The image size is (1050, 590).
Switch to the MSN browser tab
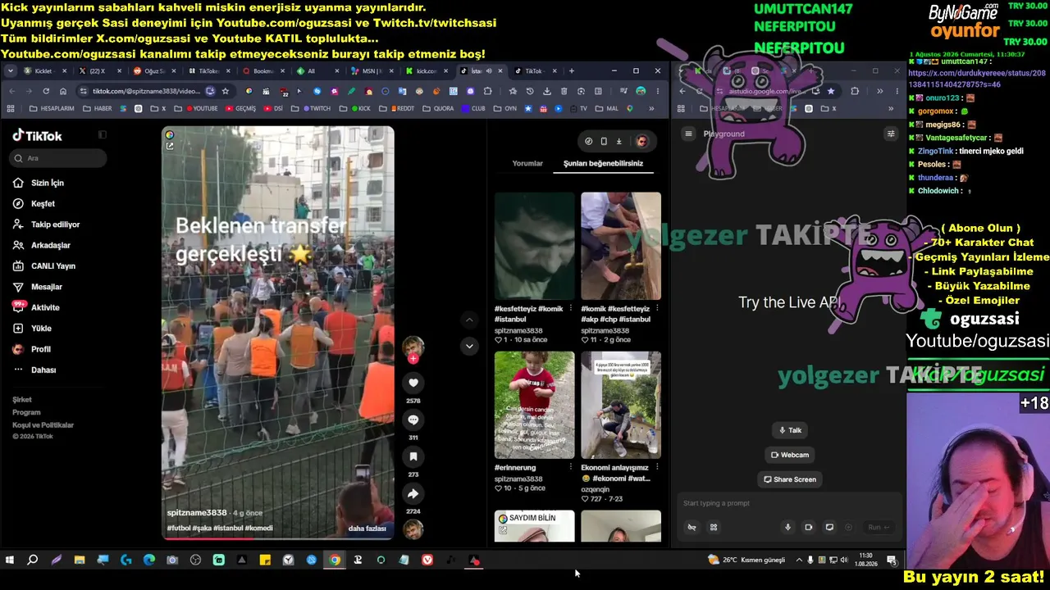[373, 71]
